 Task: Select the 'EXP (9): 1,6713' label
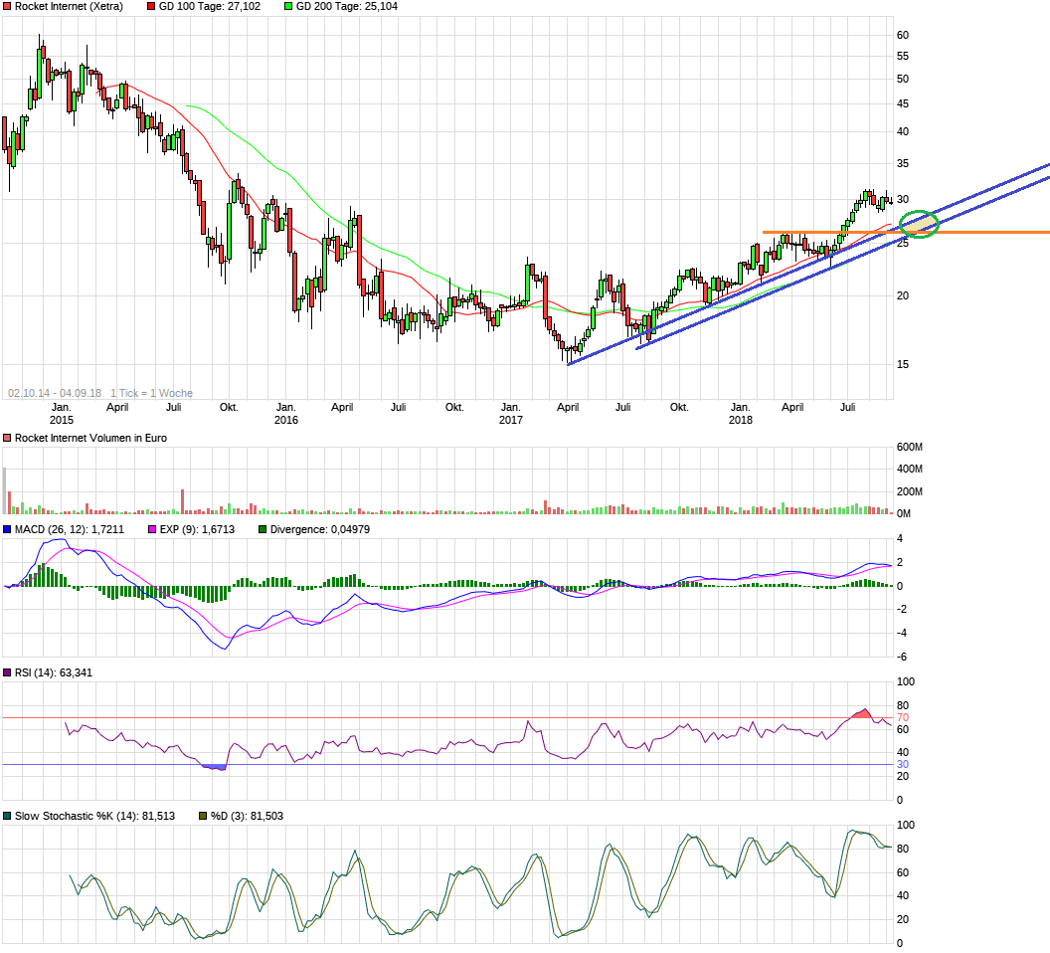(197, 529)
